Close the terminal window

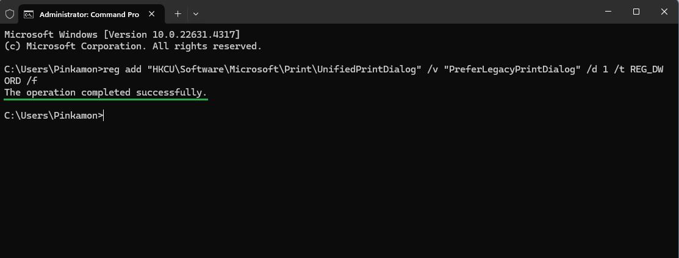[x=664, y=12]
